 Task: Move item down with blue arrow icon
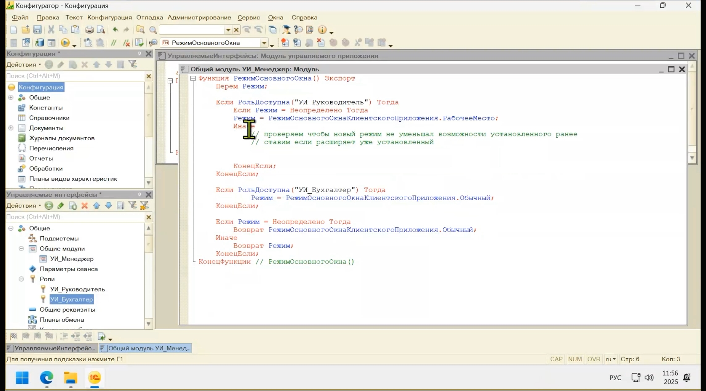(108, 206)
